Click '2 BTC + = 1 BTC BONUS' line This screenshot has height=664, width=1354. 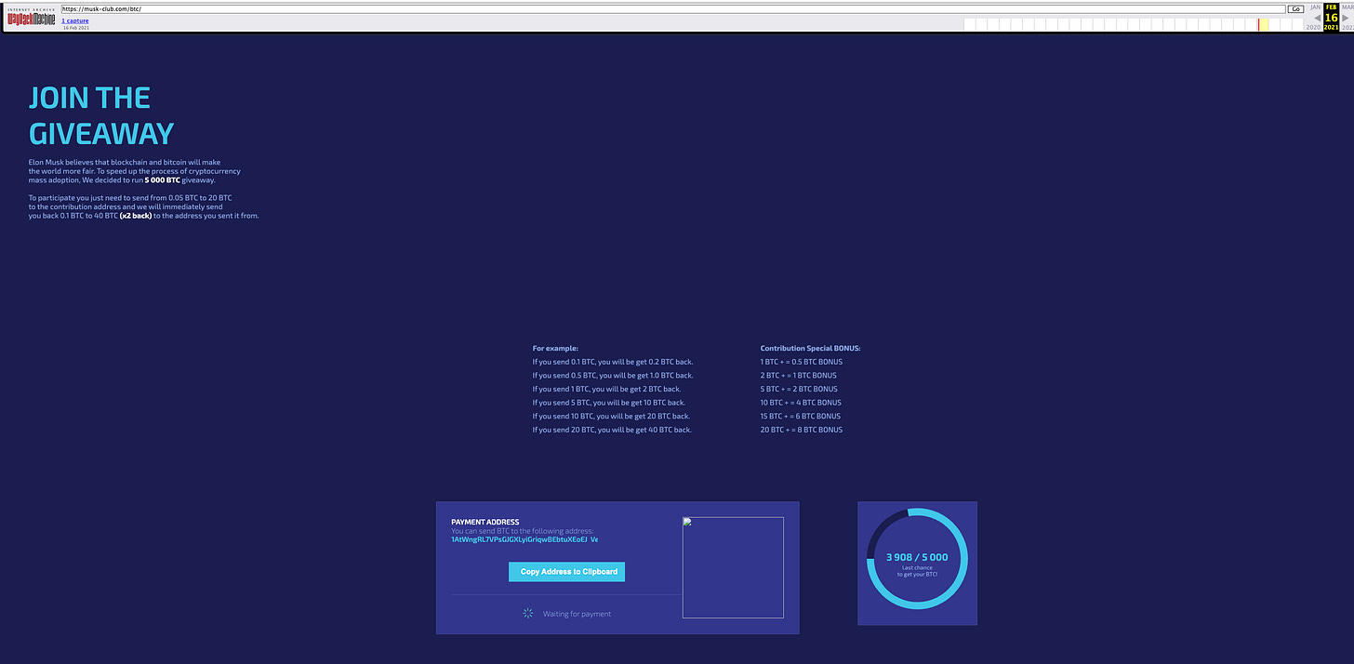click(799, 376)
